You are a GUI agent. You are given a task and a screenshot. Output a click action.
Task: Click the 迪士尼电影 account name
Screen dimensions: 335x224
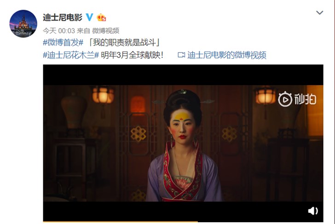[x=63, y=17]
